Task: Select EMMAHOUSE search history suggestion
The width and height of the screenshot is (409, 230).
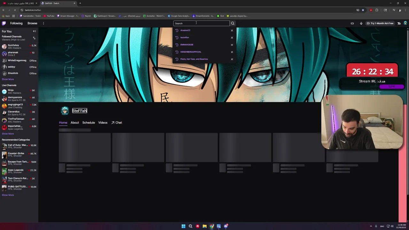Action: pyautogui.click(x=187, y=45)
